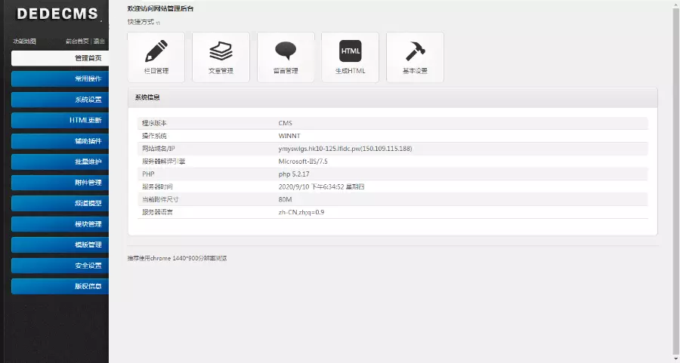The image size is (680, 363).
Task: Click the 功能地图 link
Action: 24,42
